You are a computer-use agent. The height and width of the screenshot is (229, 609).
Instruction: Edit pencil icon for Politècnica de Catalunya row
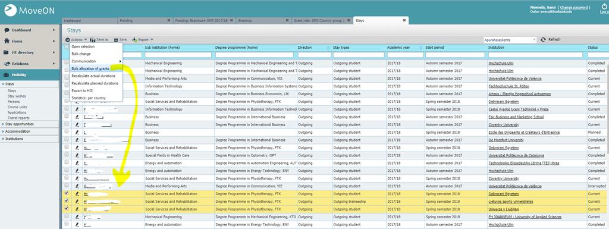pos(77,155)
